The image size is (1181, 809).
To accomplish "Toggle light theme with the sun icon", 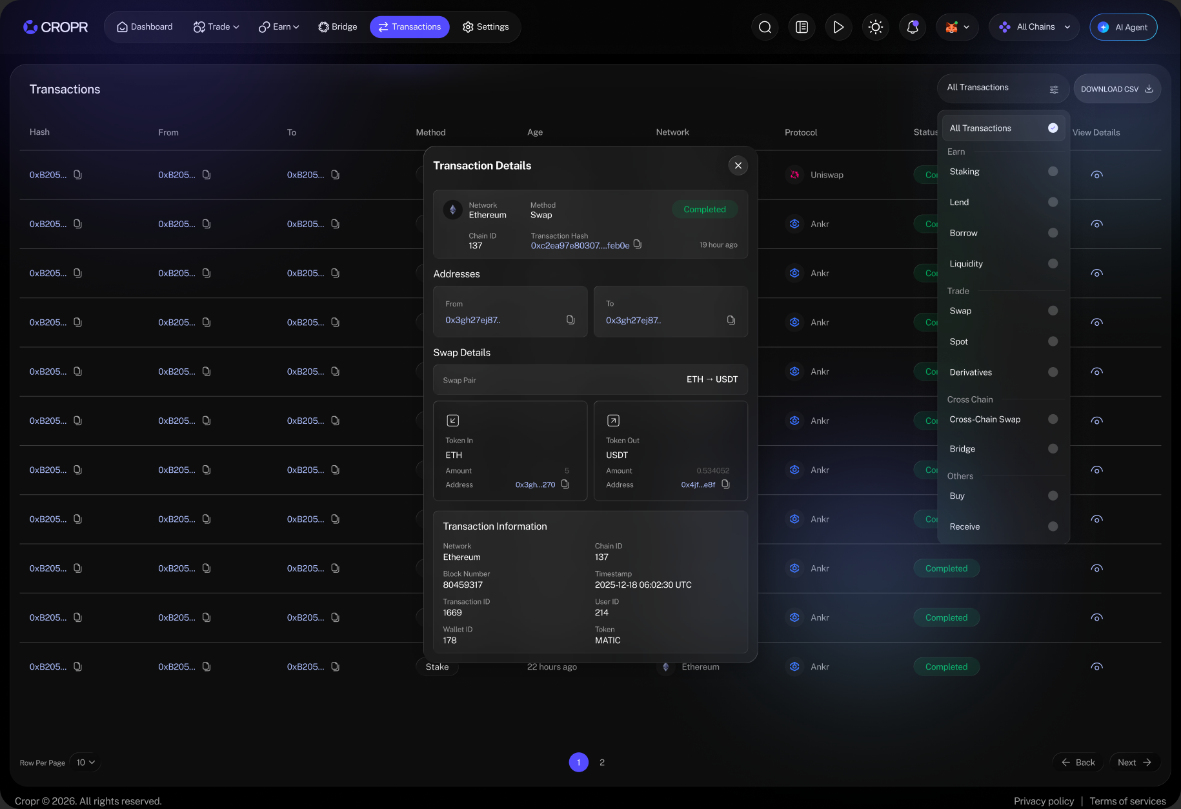I will point(876,27).
